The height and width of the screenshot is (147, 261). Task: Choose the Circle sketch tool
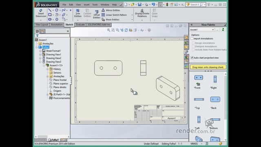57,10
